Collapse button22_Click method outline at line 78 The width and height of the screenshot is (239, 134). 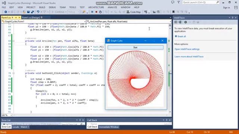[13, 73]
